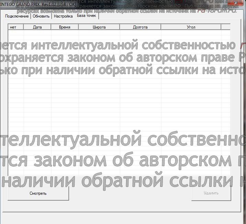Click the divider between Дата and Время headers
The width and height of the screenshot is (246, 224).
tap(51, 27)
